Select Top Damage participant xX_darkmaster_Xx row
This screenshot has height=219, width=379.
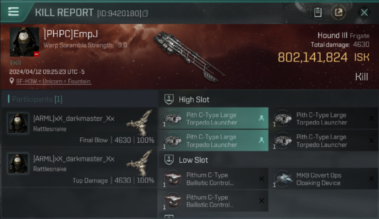click(80, 167)
